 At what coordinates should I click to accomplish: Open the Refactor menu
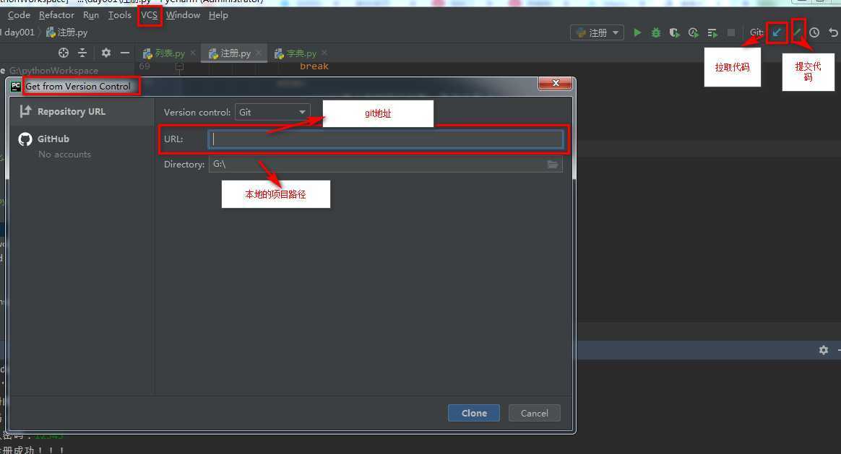56,15
